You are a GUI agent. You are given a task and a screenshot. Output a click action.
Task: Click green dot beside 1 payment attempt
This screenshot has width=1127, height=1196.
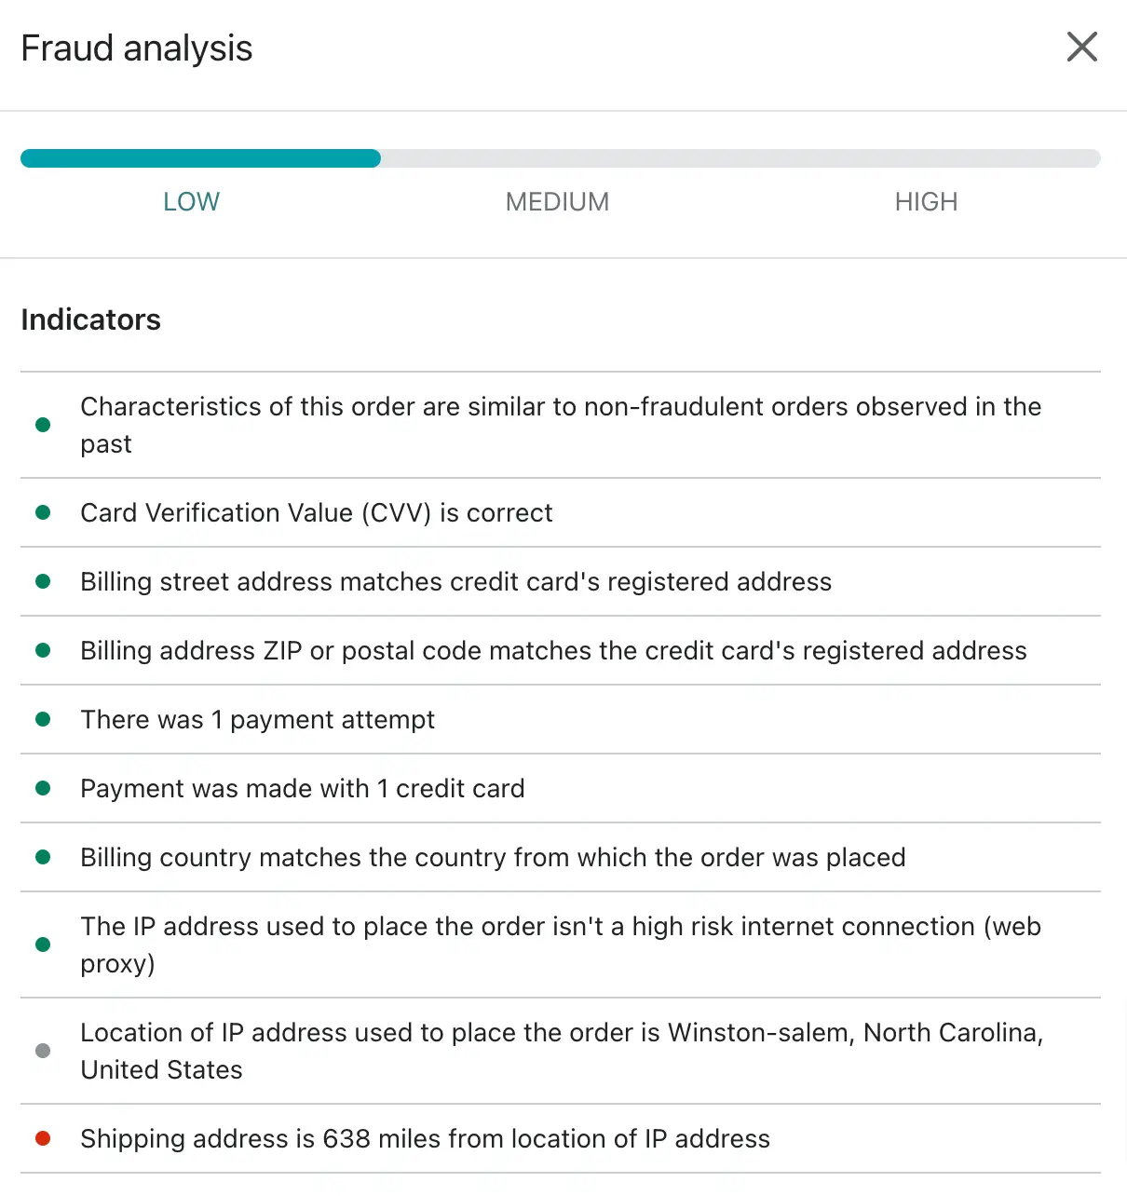pyautogui.click(x=43, y=719)
